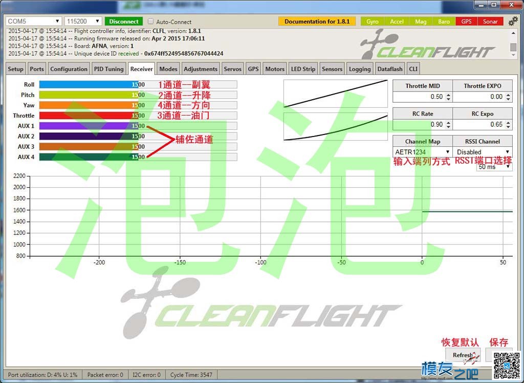The width and height of the screenshot is (524, 383).
Task: Click the GPS sensor indicator
Action: click(466, 21)
